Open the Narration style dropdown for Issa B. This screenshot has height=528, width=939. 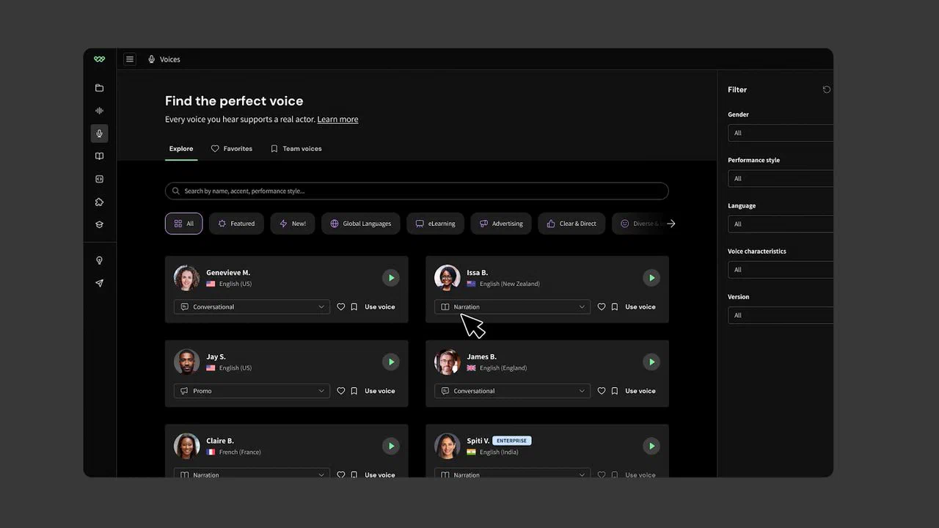512,307
